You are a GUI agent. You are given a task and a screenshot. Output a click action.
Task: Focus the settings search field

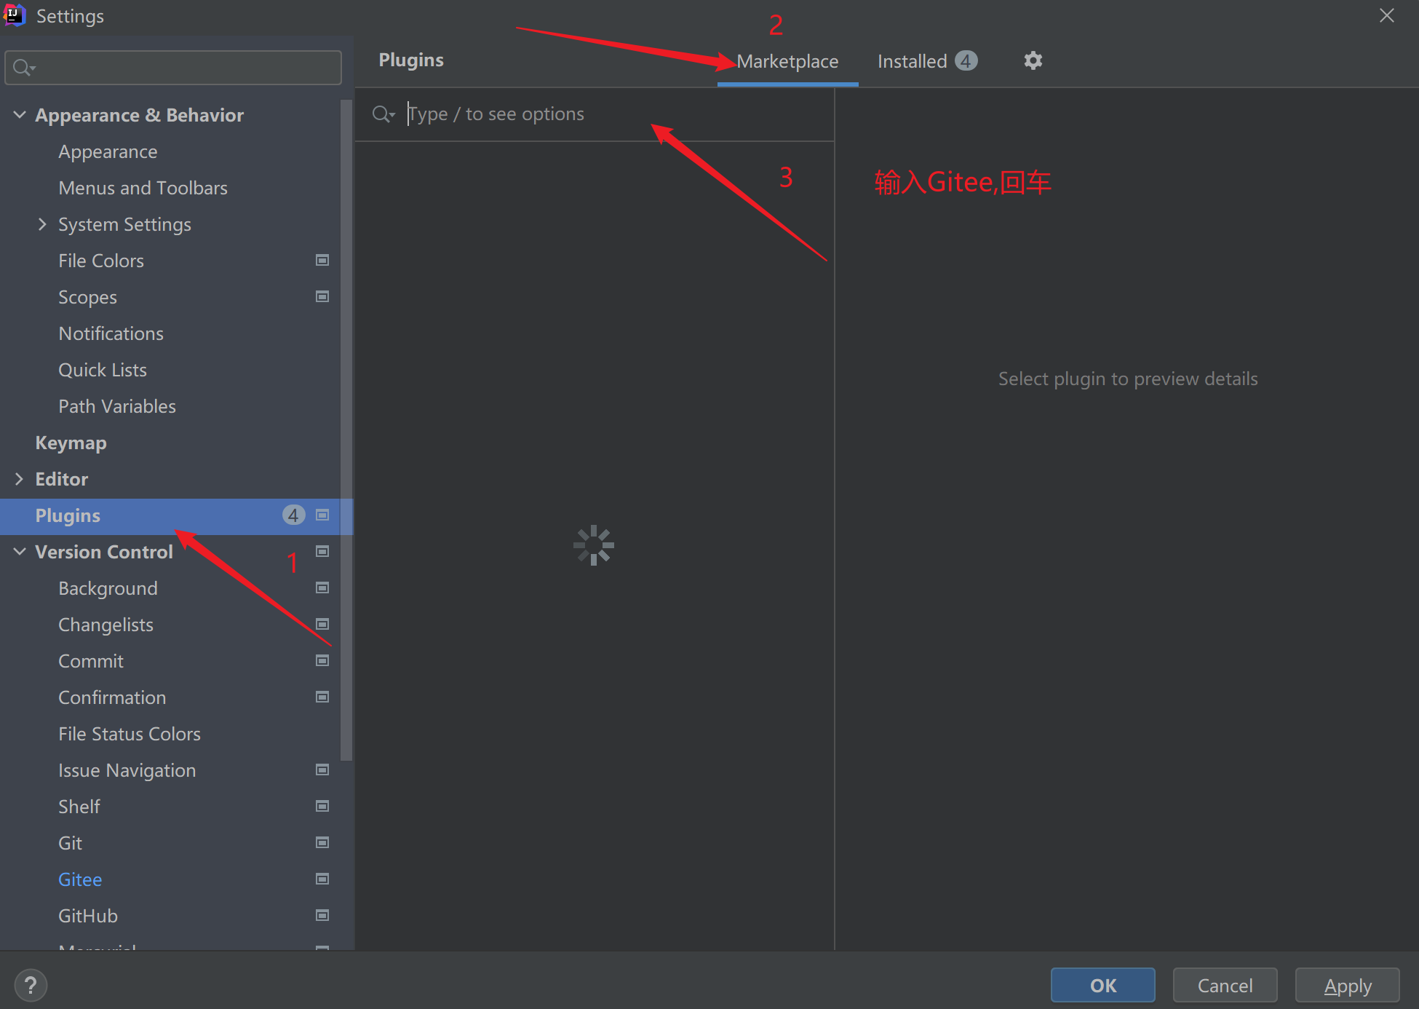[173, 68]
